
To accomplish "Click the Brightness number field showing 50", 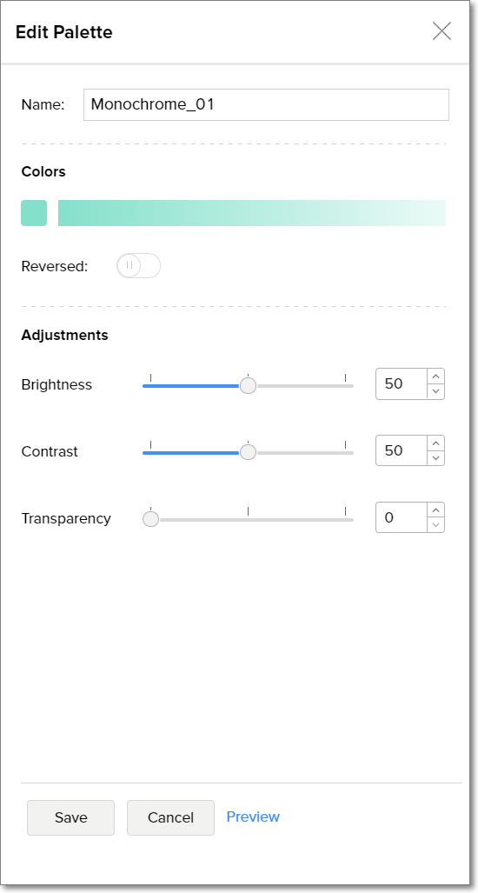I will (x=402, y=383).
